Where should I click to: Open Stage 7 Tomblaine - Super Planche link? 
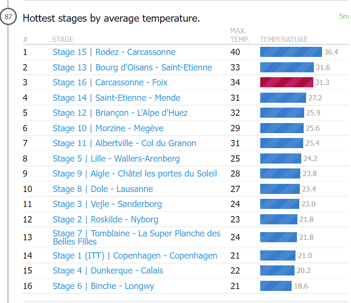[x=136, y=237]
